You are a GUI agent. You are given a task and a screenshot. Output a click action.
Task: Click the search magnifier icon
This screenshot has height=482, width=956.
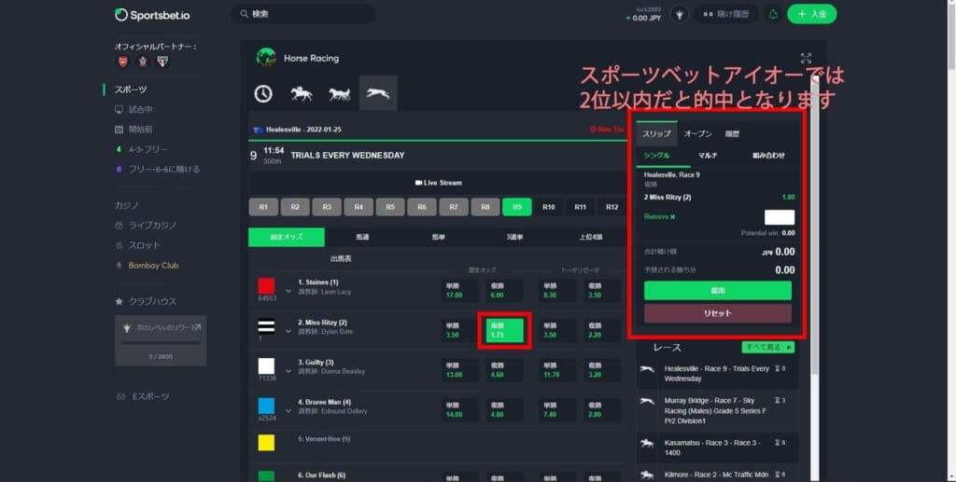(244, 14)
